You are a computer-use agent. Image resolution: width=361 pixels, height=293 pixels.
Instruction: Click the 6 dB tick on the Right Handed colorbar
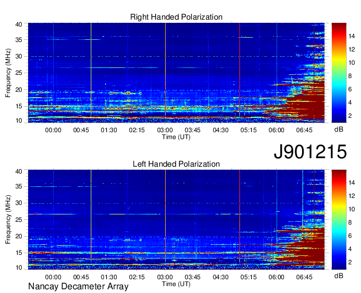point(350,89)
